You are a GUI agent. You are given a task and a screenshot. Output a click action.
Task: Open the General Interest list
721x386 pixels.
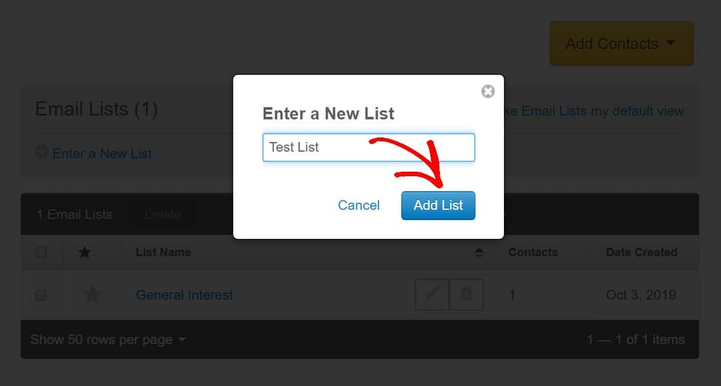coord(184,294)
